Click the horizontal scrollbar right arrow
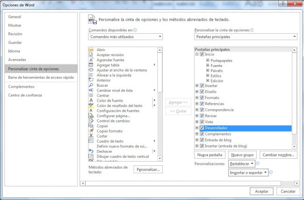 coord(297,183)
